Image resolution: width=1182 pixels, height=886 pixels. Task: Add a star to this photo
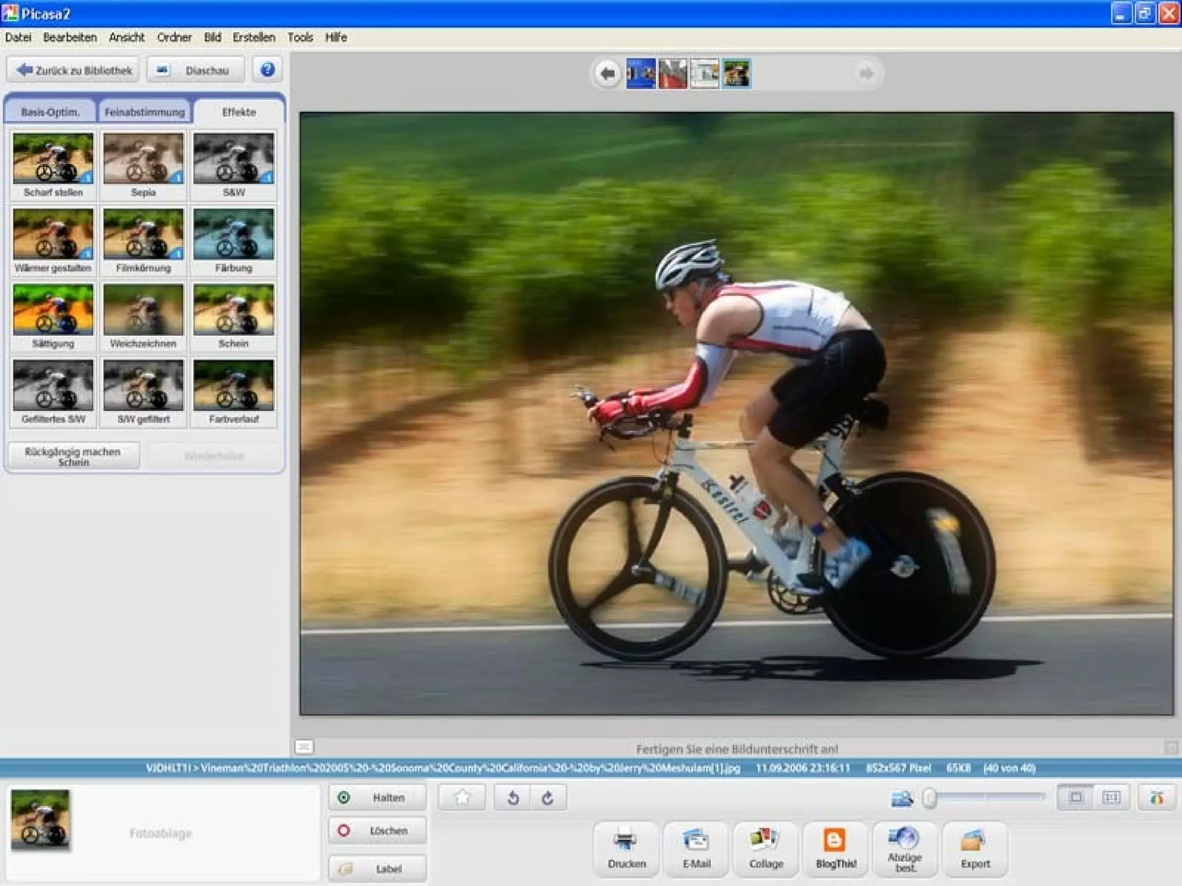click(x=462, y=798)
